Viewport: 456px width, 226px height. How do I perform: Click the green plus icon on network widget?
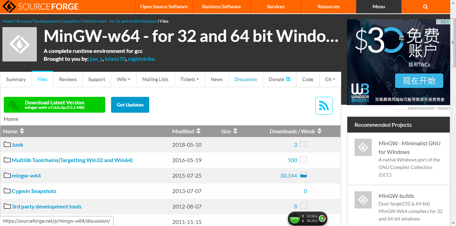322,218
